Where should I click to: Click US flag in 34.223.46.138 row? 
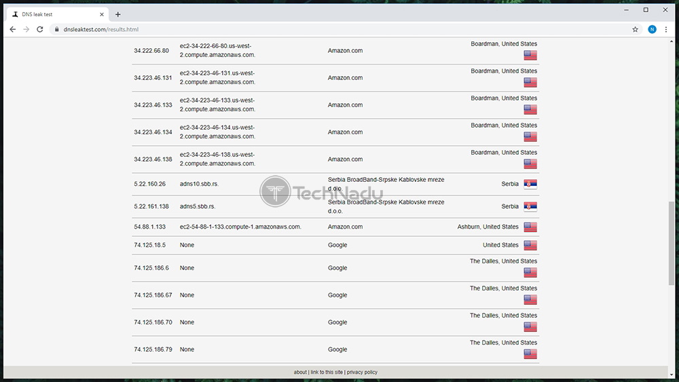click(x=530, y=164)
